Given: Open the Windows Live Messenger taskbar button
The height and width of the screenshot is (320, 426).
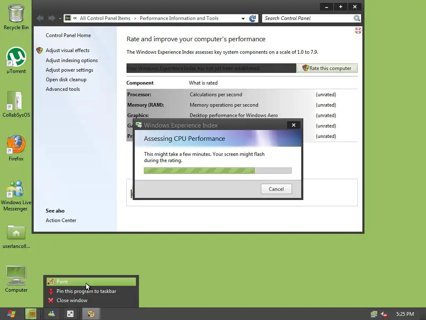Looking at the screenshot, I should point(51,314).
